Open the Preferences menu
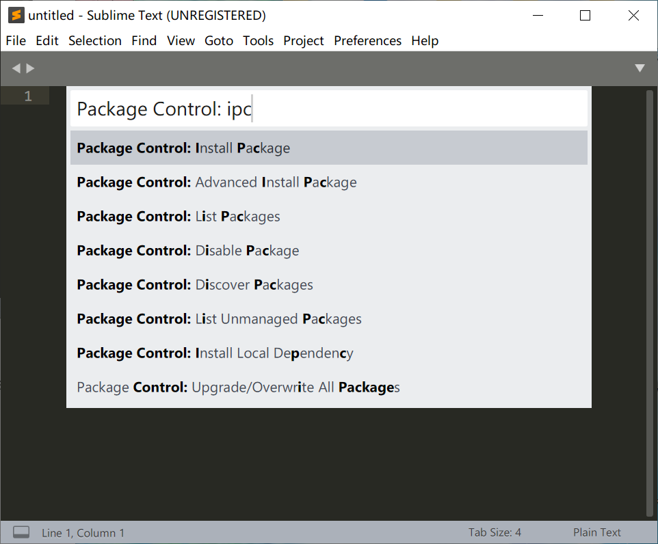This screenshot has height=544, width=658. [x=367, y=40]
